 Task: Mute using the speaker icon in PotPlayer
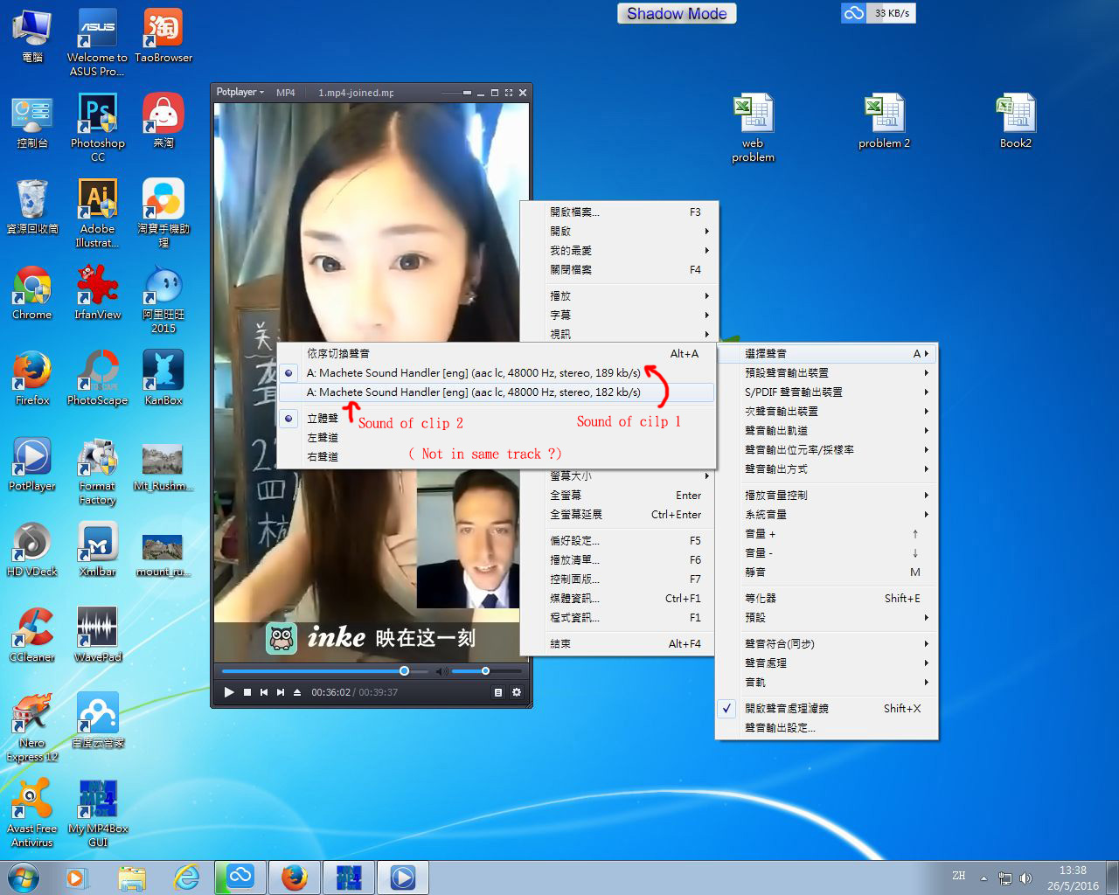point(441,671)
